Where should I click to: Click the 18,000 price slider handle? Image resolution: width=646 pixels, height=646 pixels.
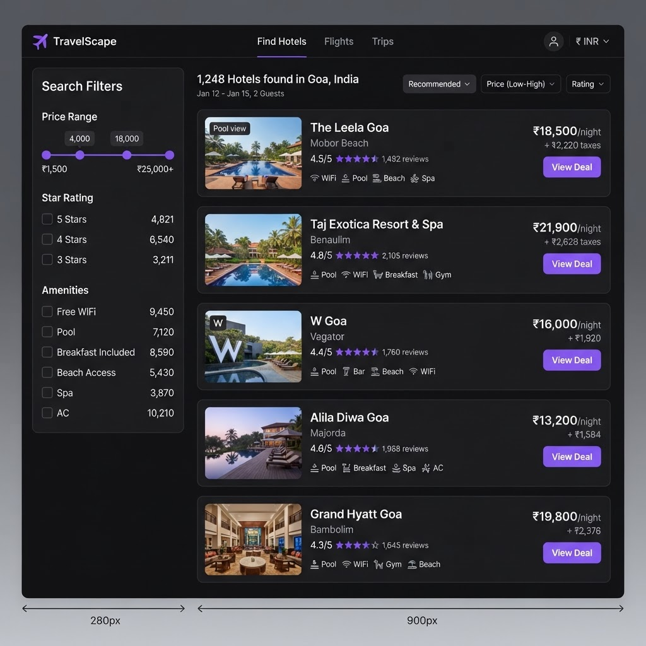coord(127,155)
